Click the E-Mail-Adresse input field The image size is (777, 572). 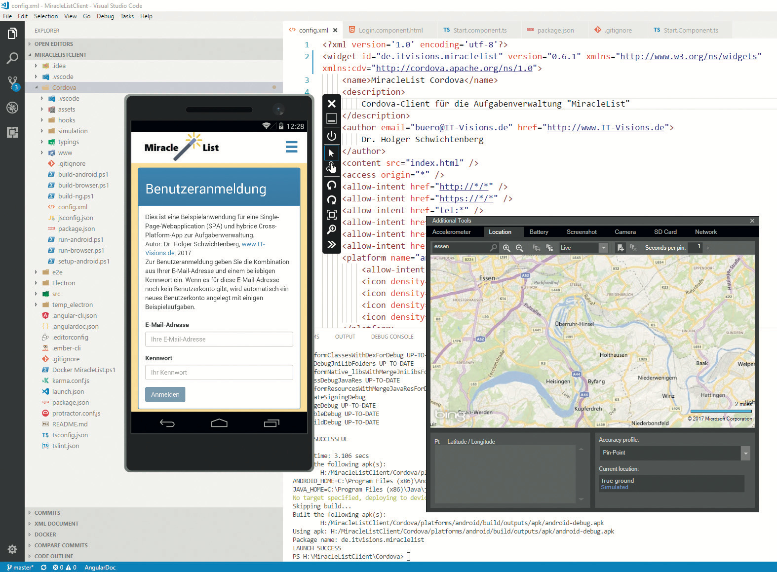click(219, 339)
